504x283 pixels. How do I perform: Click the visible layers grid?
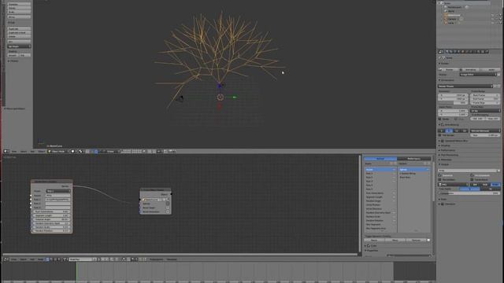point(132,151)
